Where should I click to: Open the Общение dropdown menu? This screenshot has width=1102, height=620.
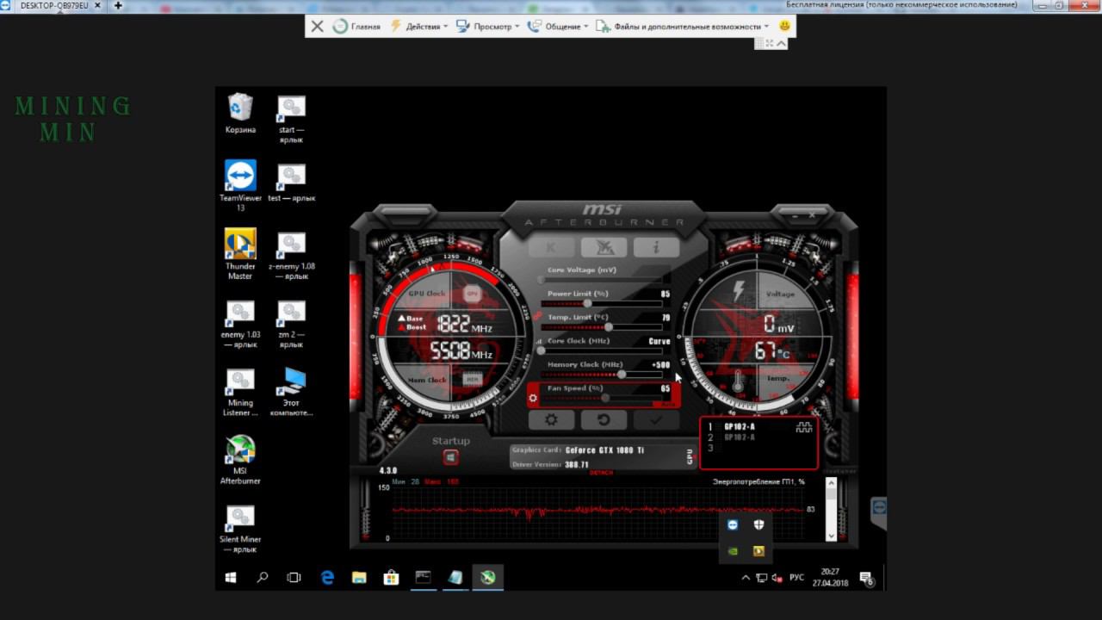pos(561,27)
